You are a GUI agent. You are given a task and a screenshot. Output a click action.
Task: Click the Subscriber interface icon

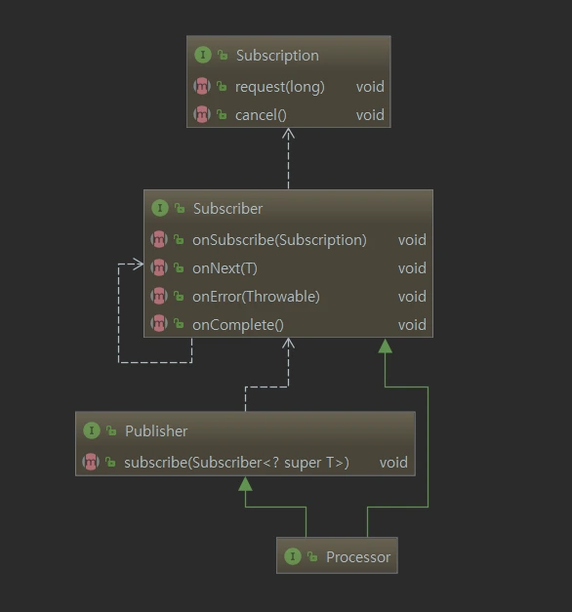click(x=160, y=208)
